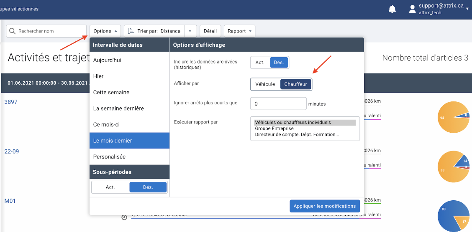
Task: Click the pie chart for vehicle 22-09
Action: coord(454,166)
